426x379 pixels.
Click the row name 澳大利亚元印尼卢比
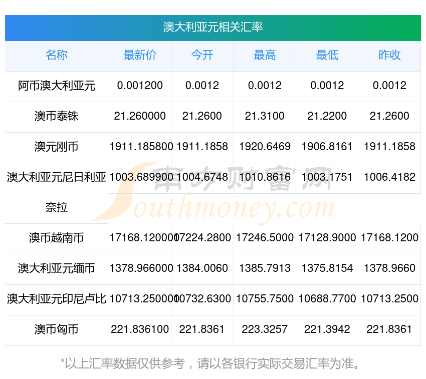pyautogui.click(x=57, y=299)
